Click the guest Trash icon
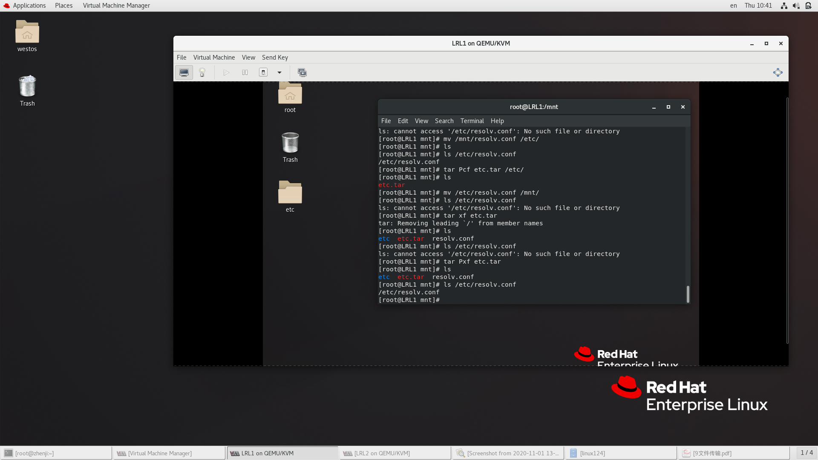This screenshot has width=818, height=460. (x=290, y=143)
